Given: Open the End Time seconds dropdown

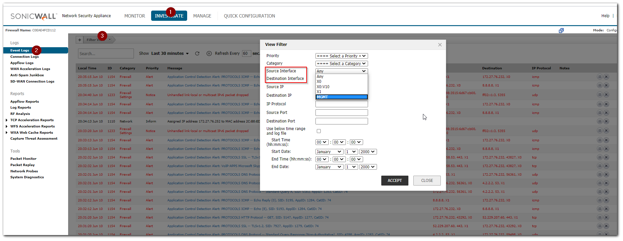Looking at the screenshot, I should click(x=356, y=159).
